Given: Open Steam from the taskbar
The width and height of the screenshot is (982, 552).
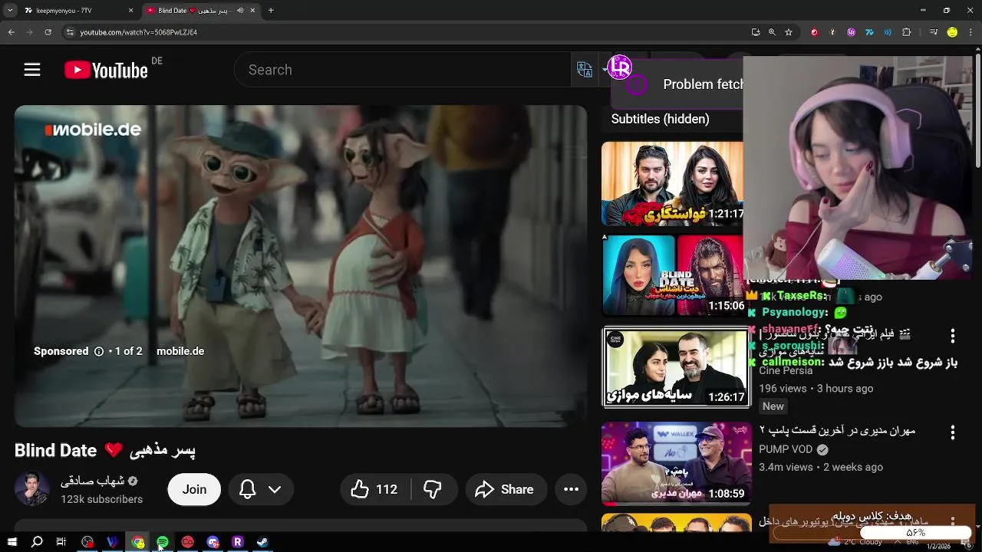Looking at the screenshot, I should tap(262, 542).
